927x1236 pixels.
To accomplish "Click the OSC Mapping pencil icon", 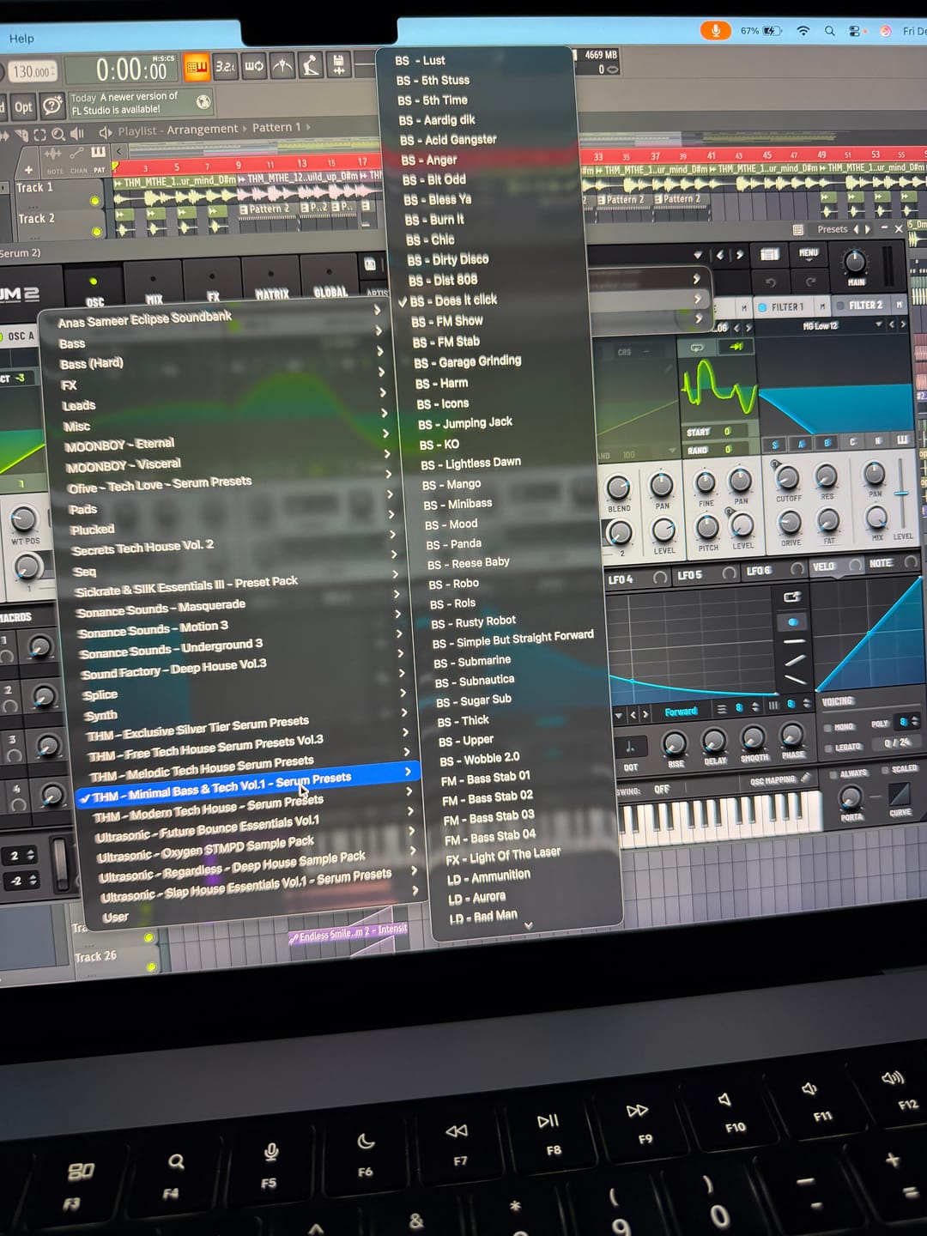I will [x=805, y=779].
